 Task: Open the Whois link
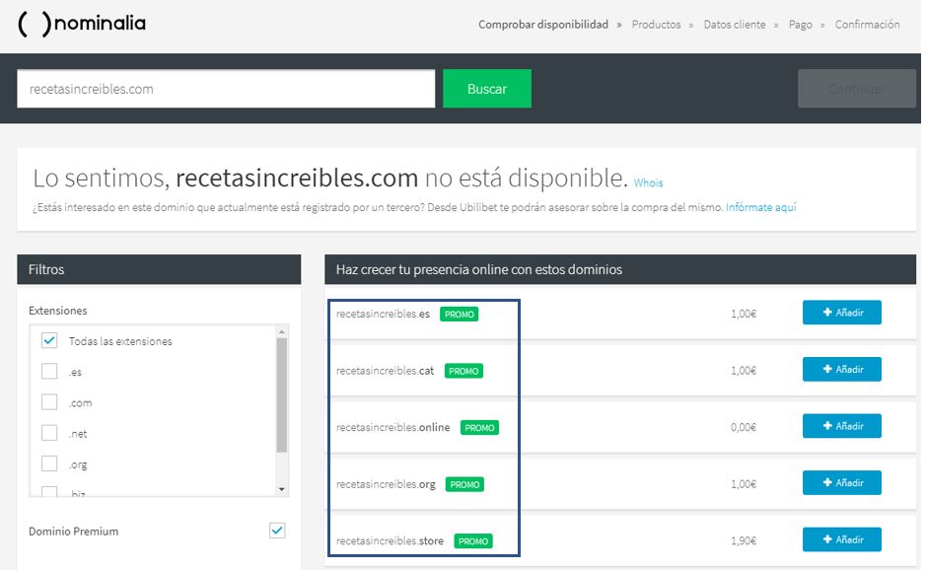click(648, 183)
